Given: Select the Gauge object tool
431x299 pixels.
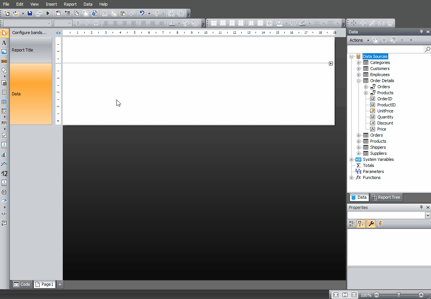Looking at the screenshot, I should tap(4, 201).
